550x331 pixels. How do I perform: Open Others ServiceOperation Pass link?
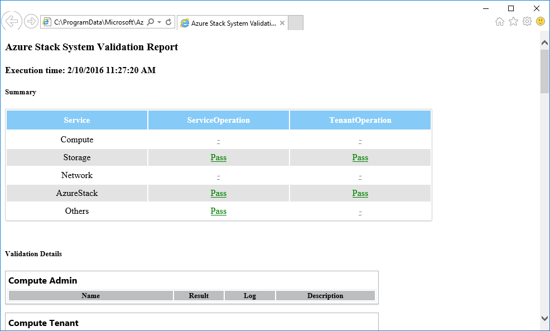[x=219, y=212]
